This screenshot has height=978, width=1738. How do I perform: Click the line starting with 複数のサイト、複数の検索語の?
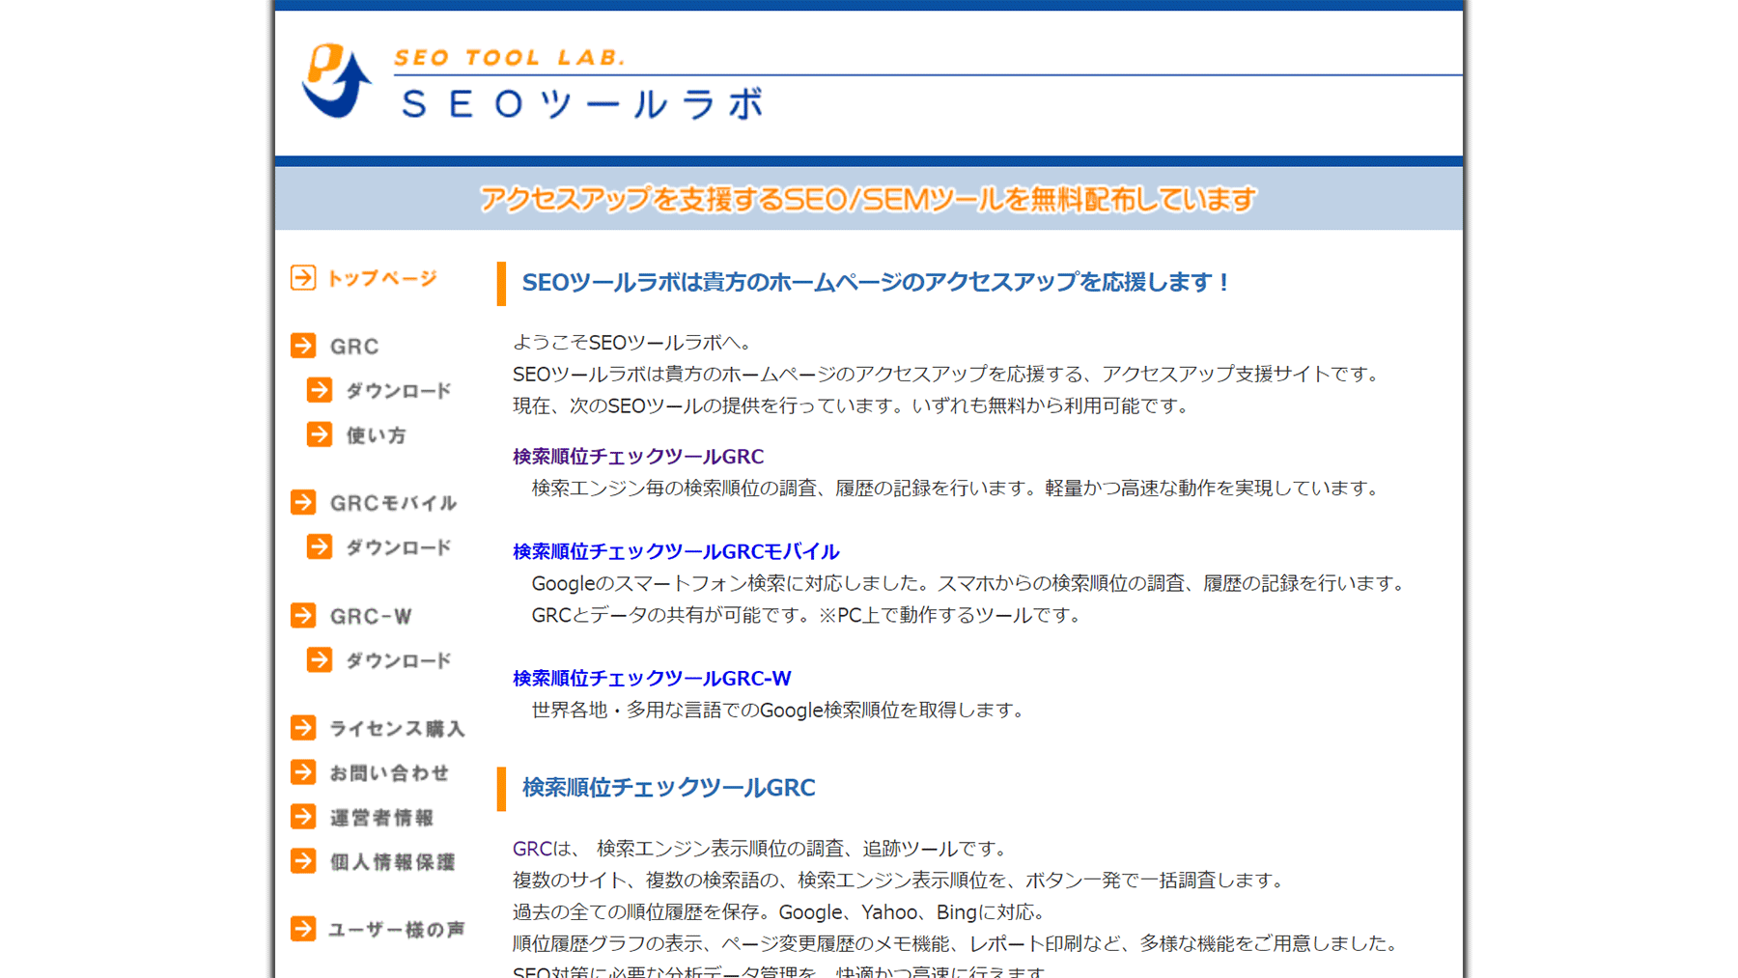tap(900, 880)
